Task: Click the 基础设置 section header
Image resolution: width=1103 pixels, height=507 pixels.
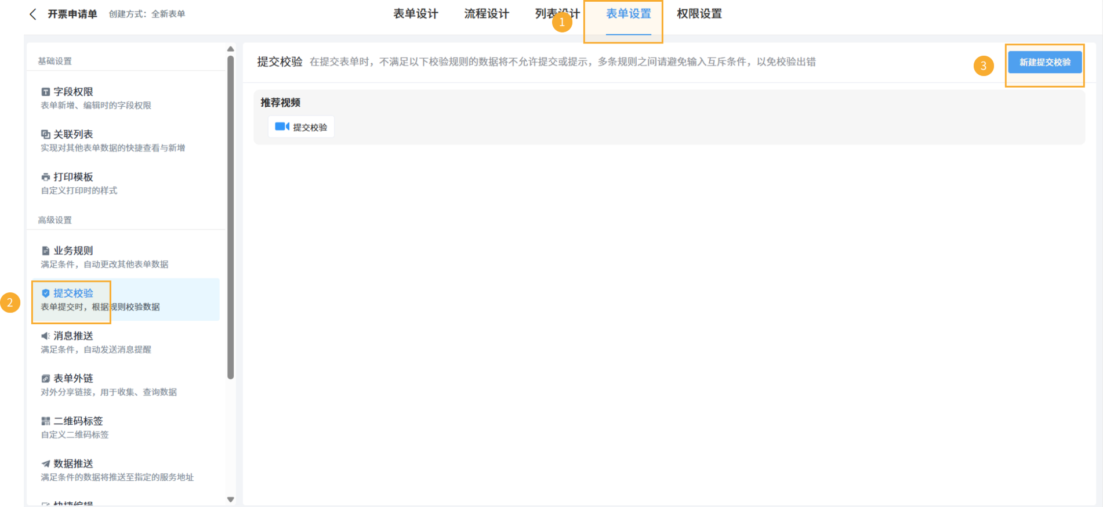Action: pyautogui.click(x=55, y=61)
